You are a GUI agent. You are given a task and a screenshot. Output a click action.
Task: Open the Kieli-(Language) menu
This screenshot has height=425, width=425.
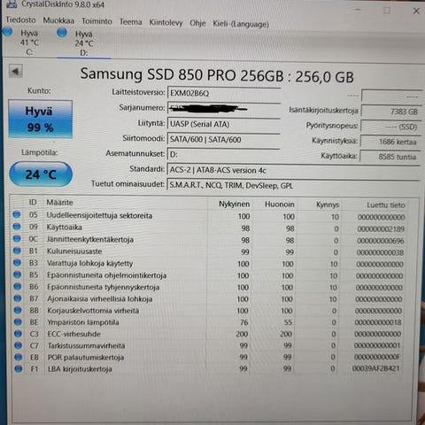coord(241,24)
